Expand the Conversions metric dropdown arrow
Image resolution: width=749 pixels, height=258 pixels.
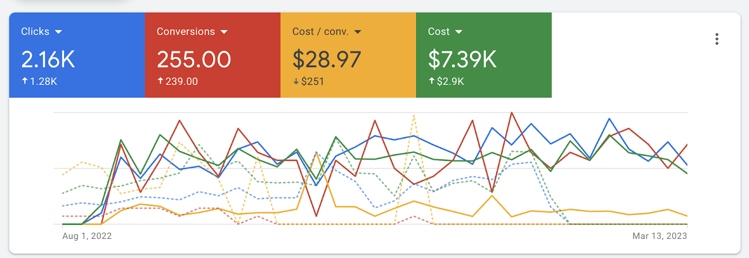pyautogui.click(x=224, y=32)
